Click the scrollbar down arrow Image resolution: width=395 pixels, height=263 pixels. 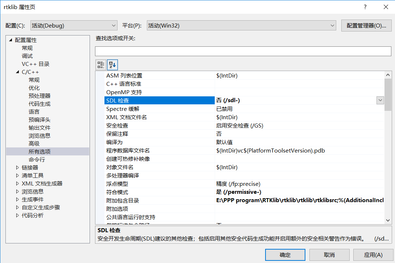click(x=388, y=220)
